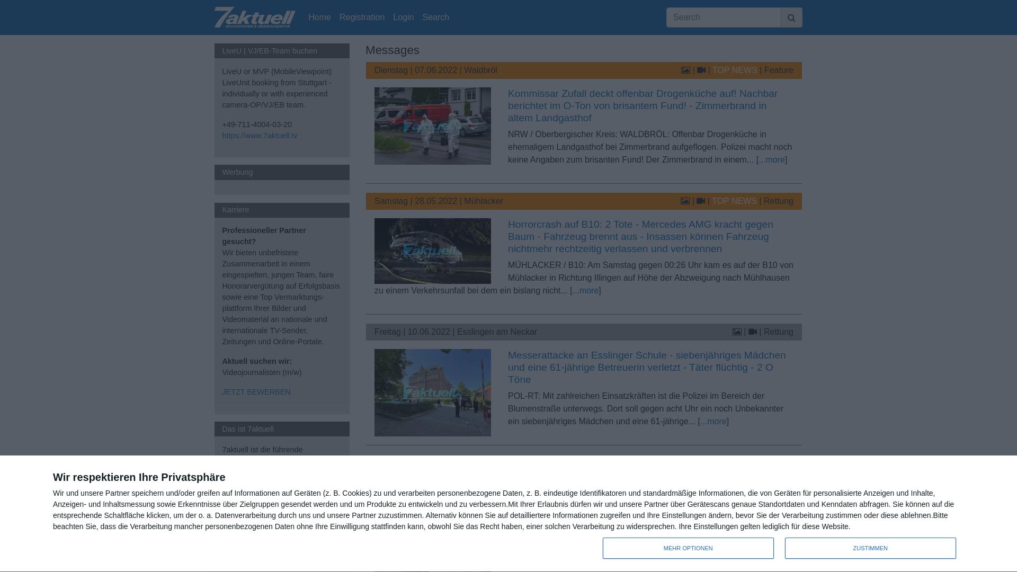Open the Messerattacke article thumbnail
Viewport: 1017px width, 572px height.
click(x=433, y=392)
